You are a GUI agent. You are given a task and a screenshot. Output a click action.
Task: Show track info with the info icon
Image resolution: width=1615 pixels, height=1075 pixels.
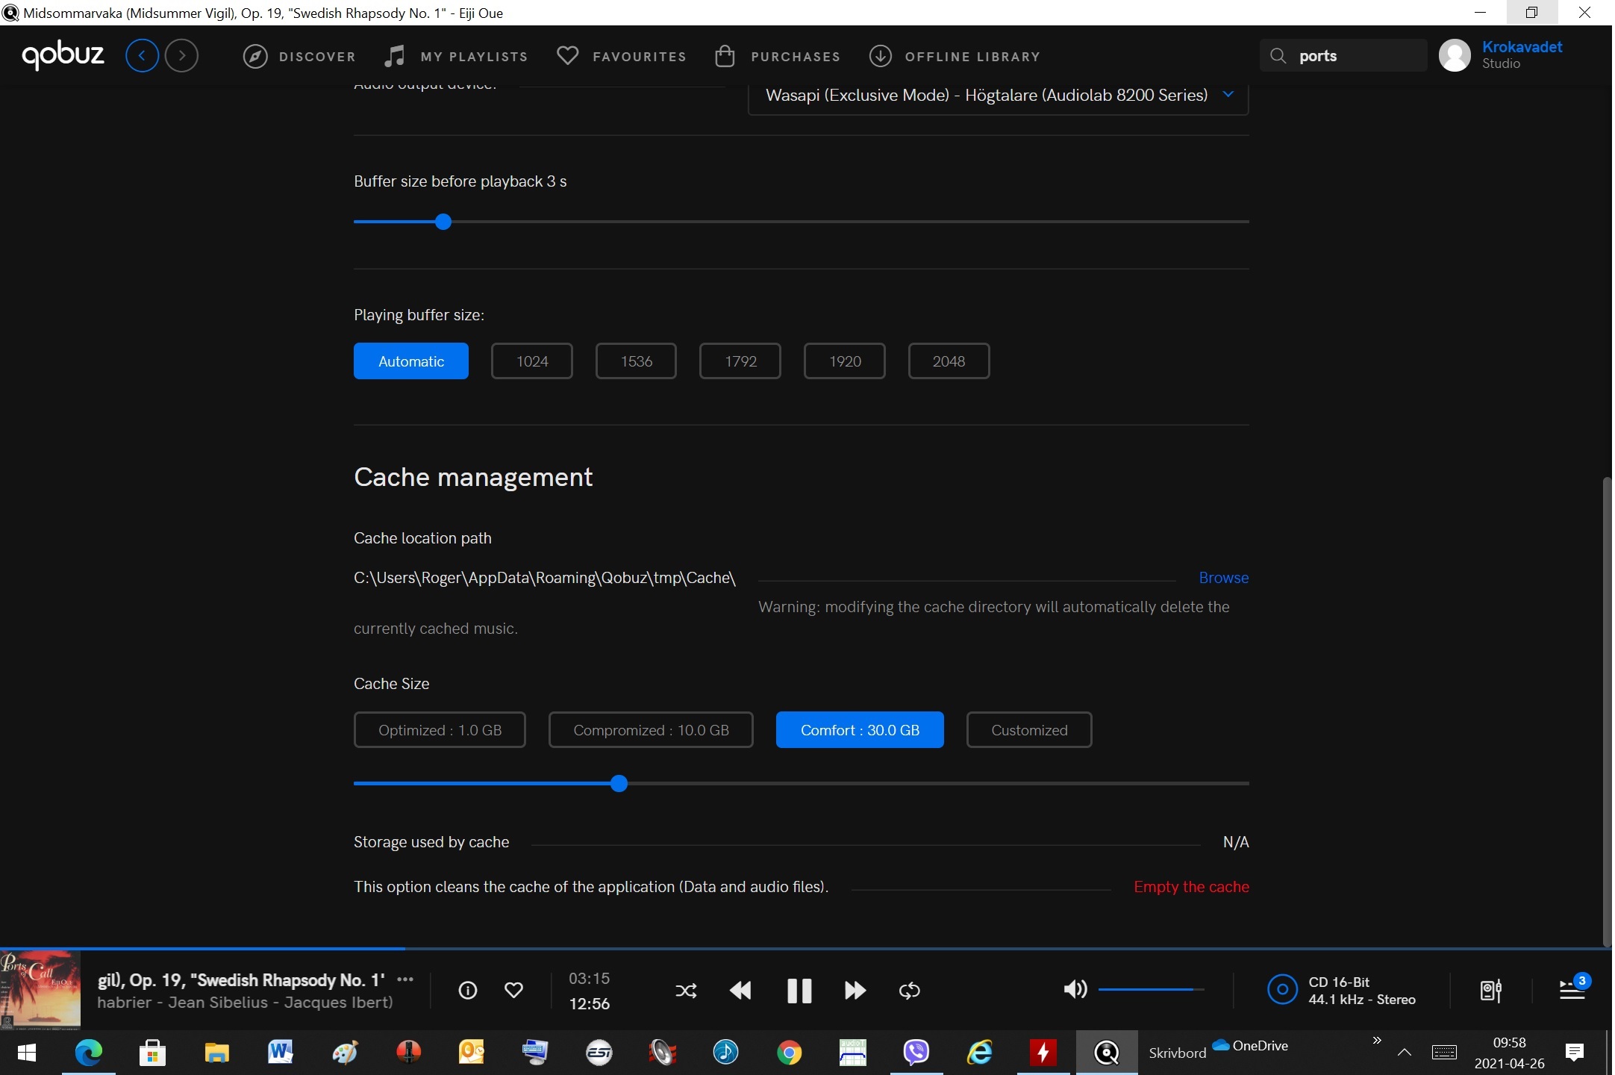pyautogui.click(x=468, y=991)
